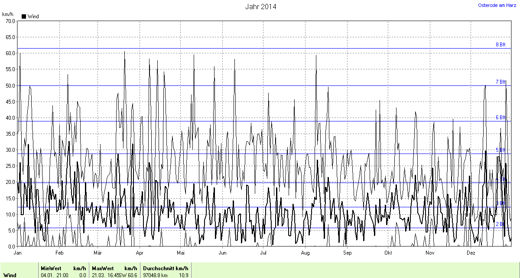This screenshot has width=520, height=278.
Task: Click the Mai month axis label
Action: click(x=181, y=252)
